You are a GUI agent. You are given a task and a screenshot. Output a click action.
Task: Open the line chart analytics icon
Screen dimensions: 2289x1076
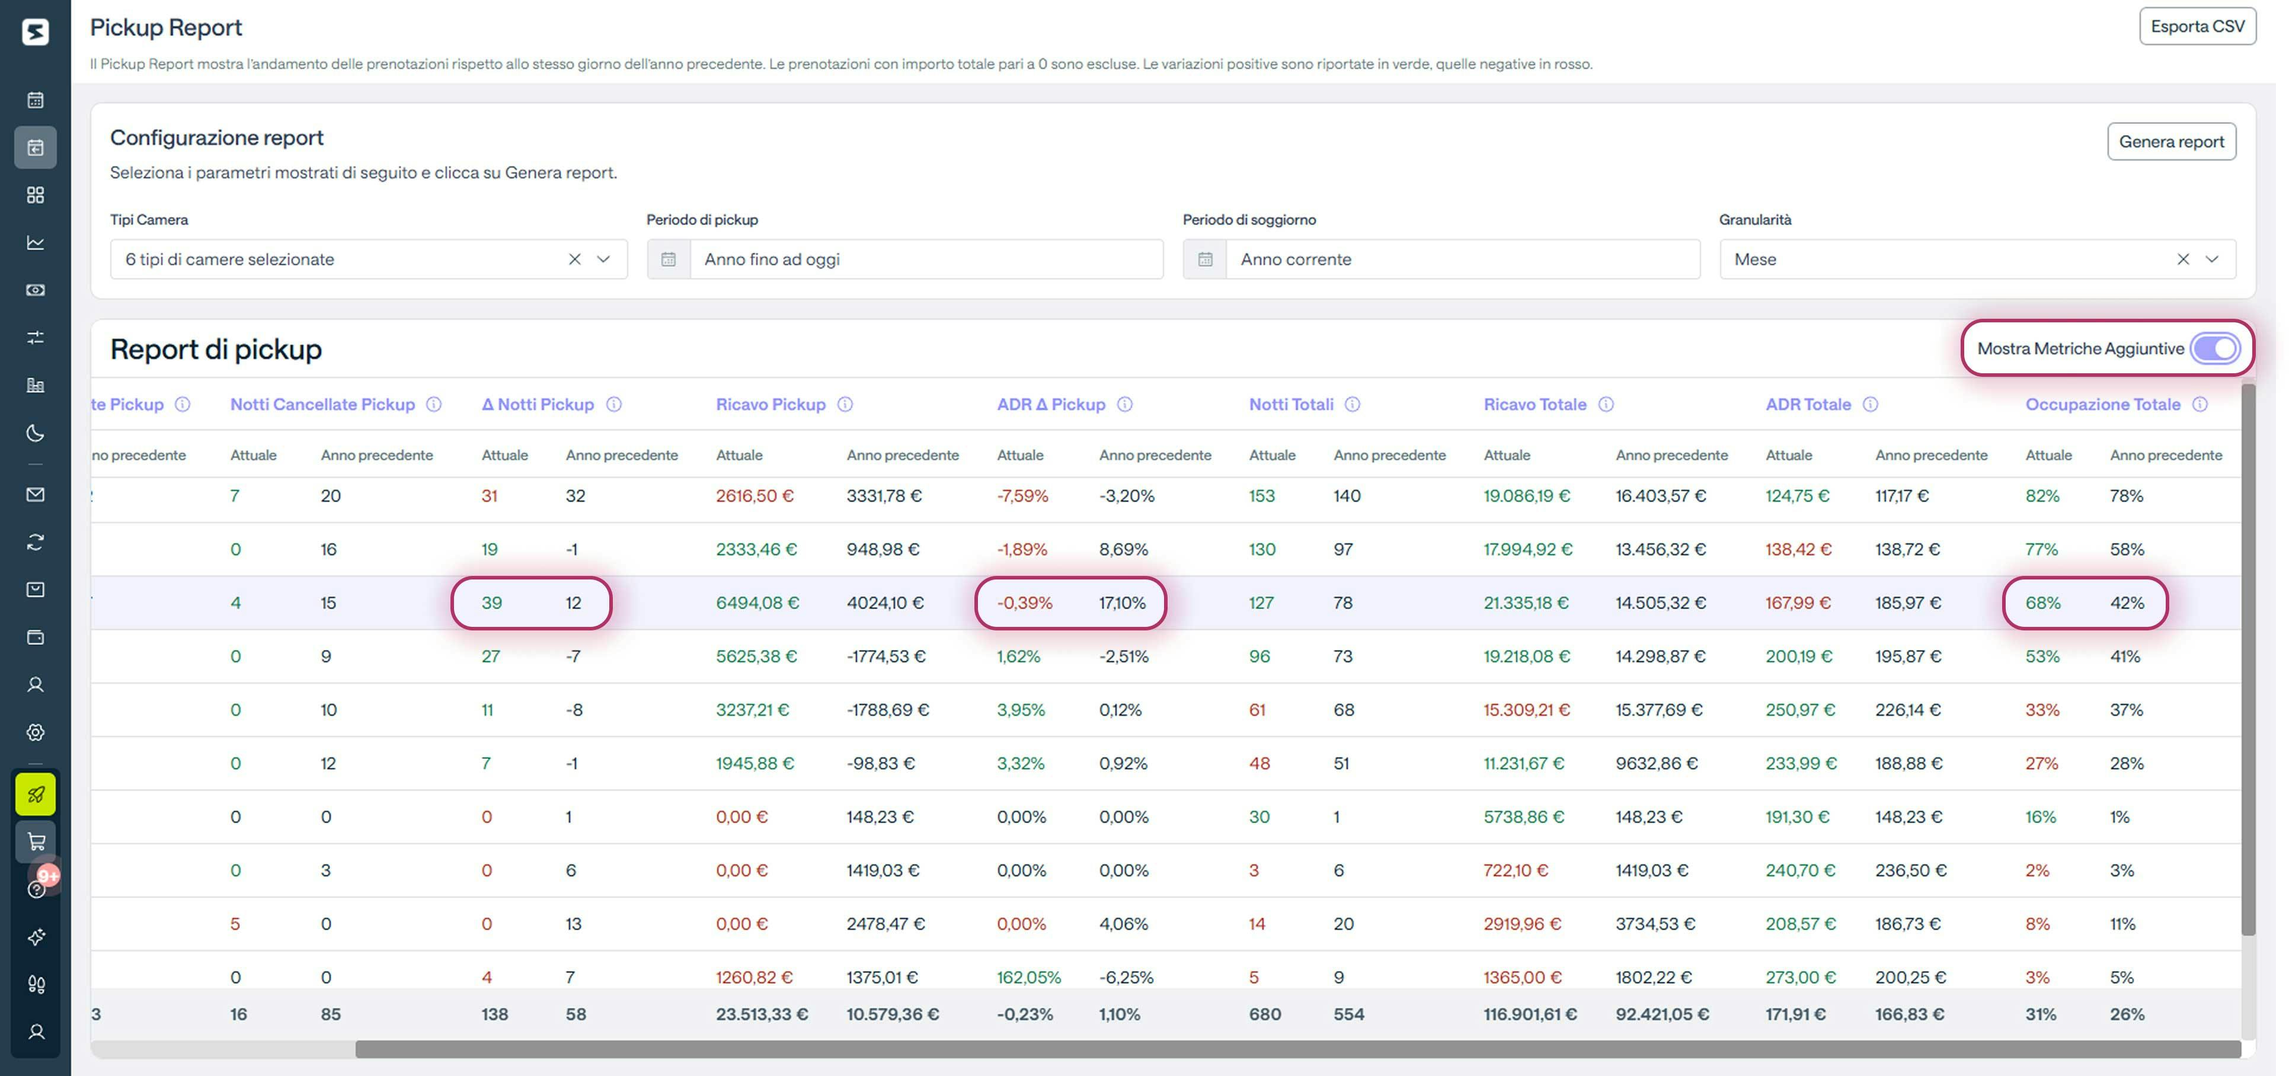tap(36, 242)
